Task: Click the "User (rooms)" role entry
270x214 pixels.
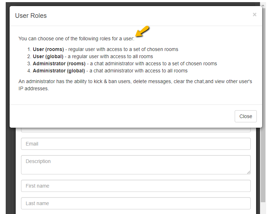Action: pyautogui.click(x=48, y=49)
